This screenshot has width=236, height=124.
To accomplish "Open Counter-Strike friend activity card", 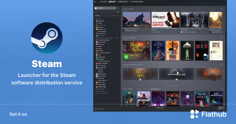I will 176,74.
